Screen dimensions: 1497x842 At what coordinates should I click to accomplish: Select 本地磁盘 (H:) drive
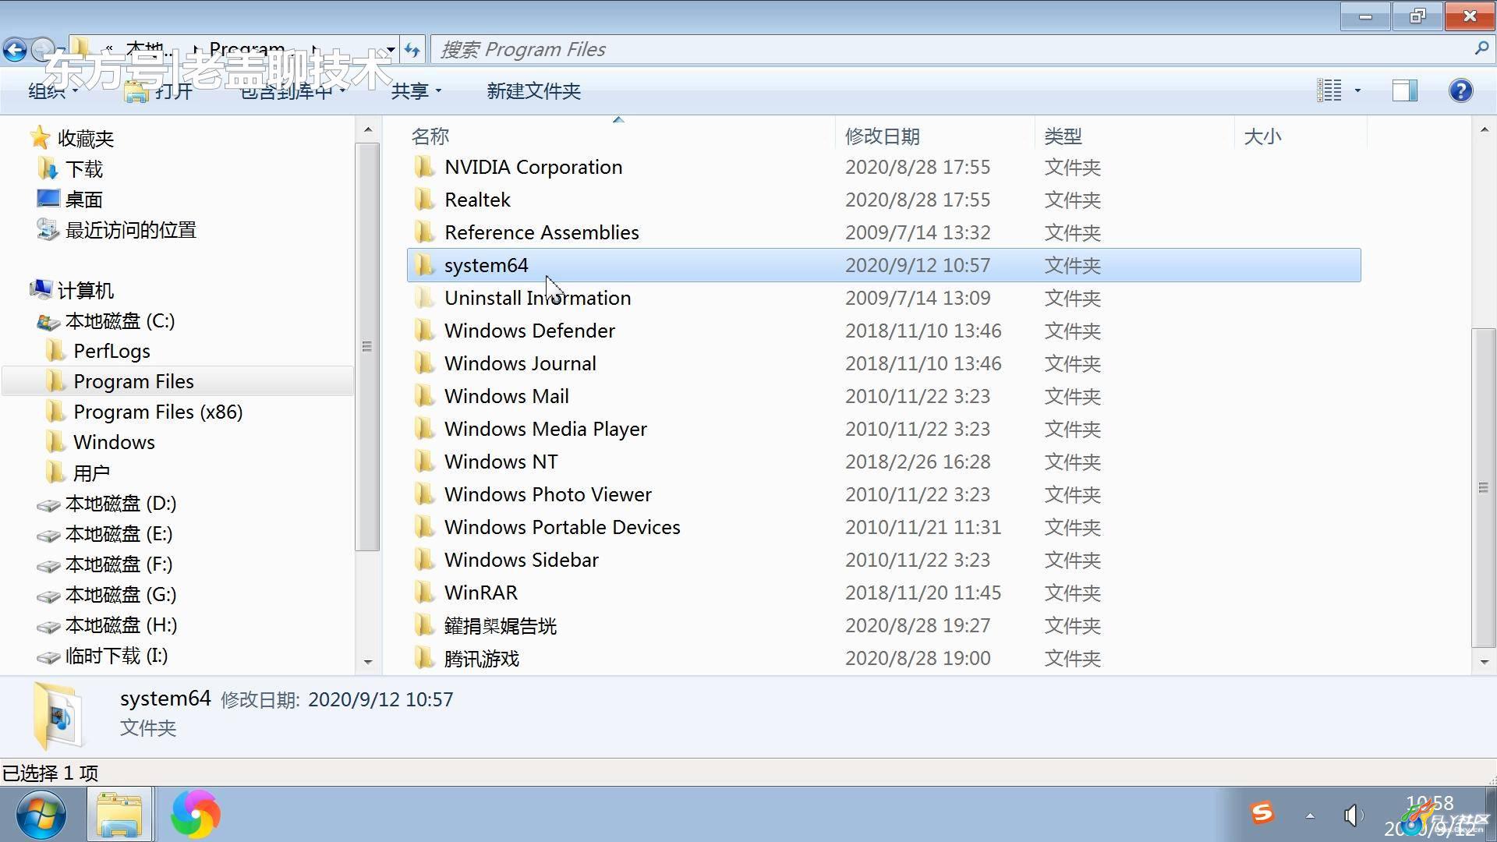[107, 625]
